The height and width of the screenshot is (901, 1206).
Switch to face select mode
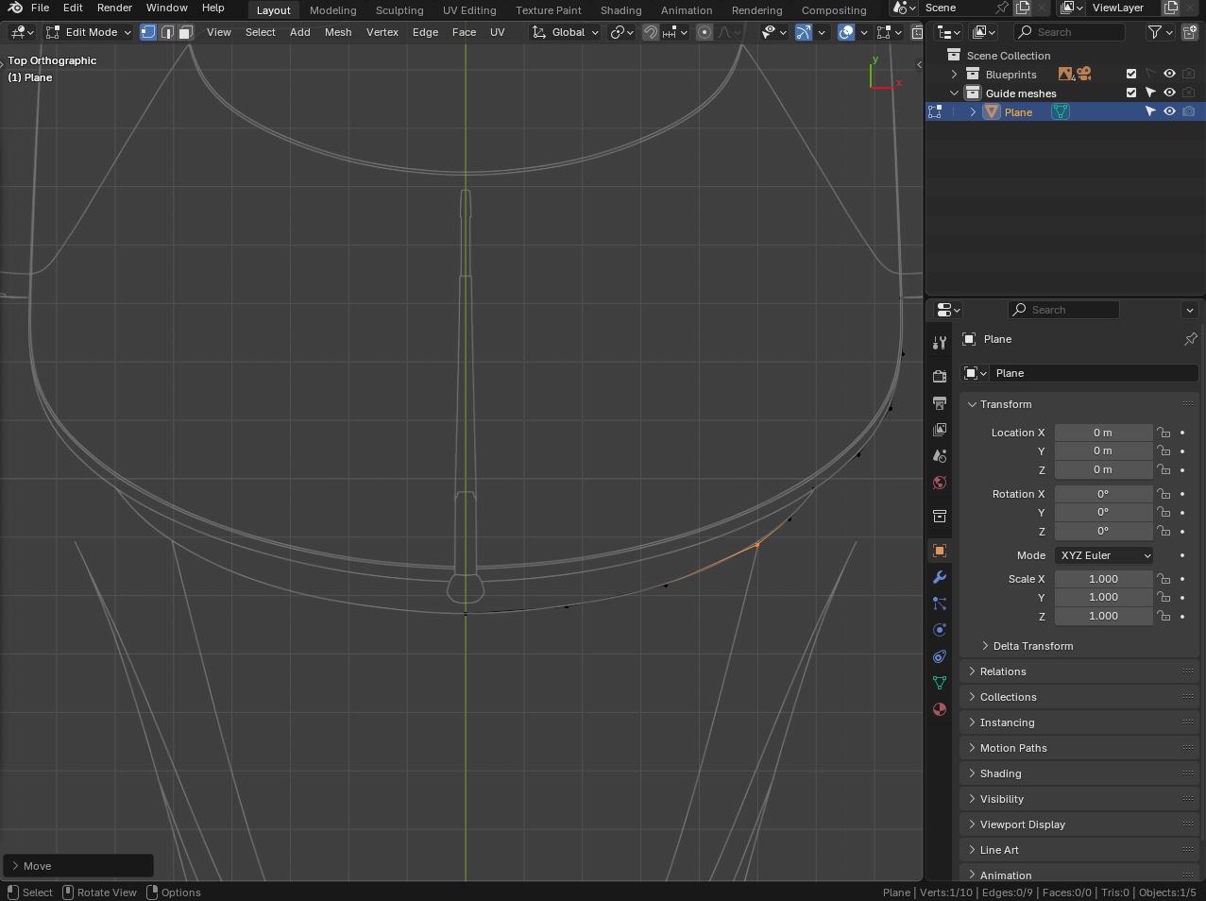click(x=186, y=32)
